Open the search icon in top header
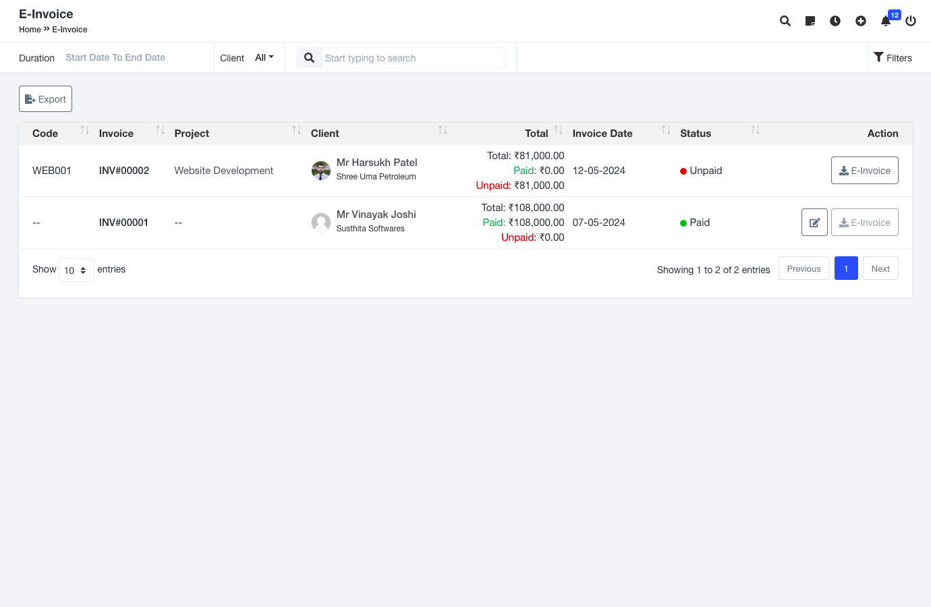 785,21
